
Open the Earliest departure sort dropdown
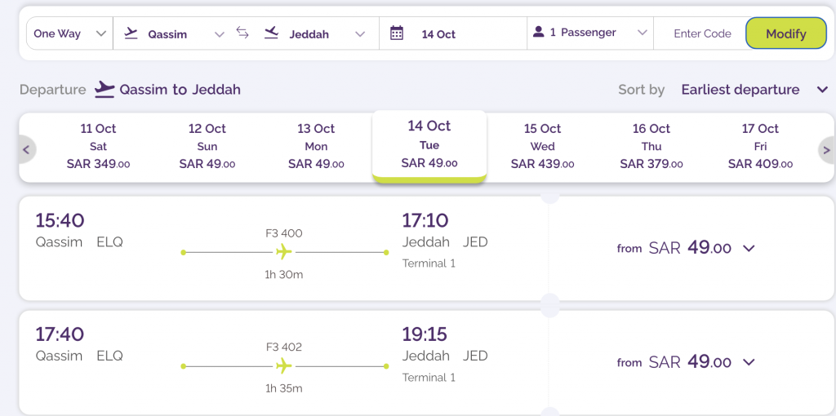pyautogui.click(x=754, y=90)
